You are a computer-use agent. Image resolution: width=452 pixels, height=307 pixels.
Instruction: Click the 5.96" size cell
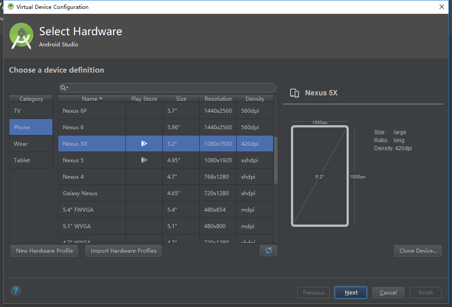(181, 127)
